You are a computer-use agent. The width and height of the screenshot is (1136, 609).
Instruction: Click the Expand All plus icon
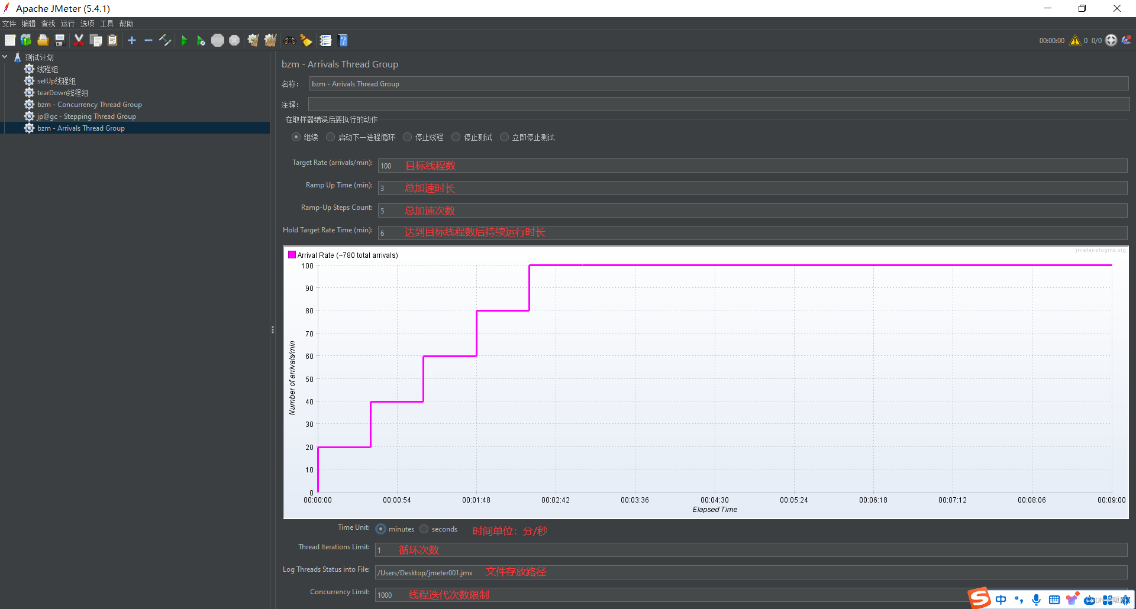pyautogui.click(x=131, y=40)
